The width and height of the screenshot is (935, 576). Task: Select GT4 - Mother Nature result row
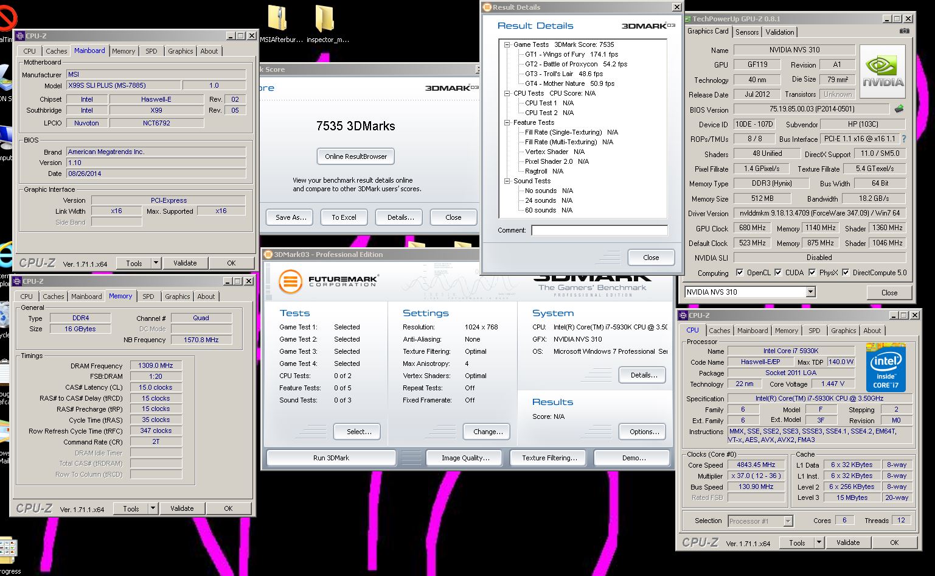[569, 83]
